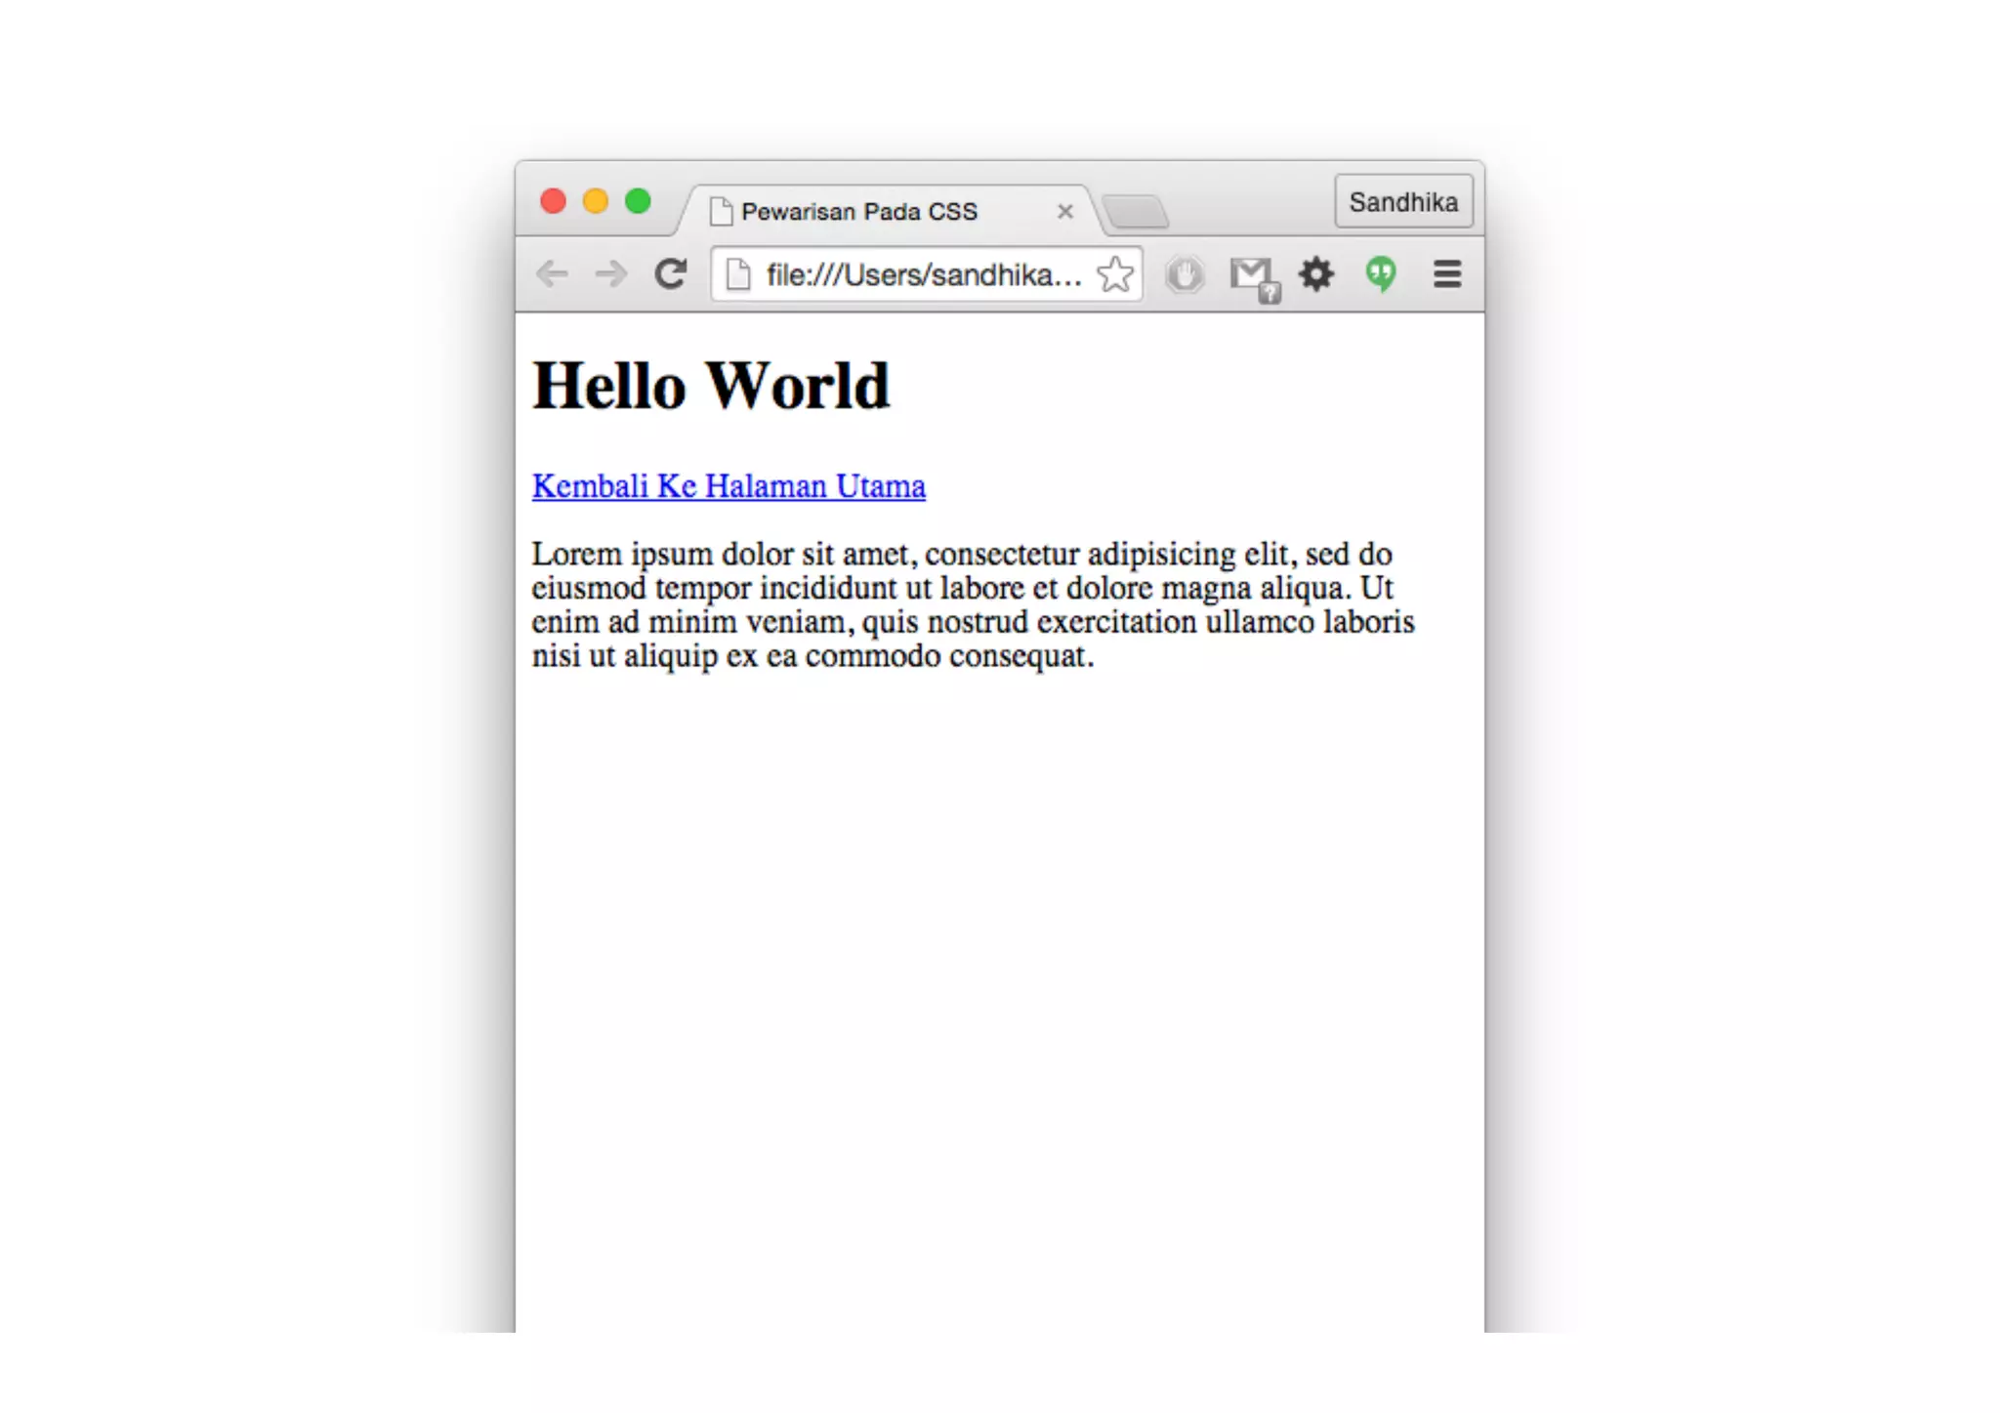Click the gear extension icon

click(1316, 274)
